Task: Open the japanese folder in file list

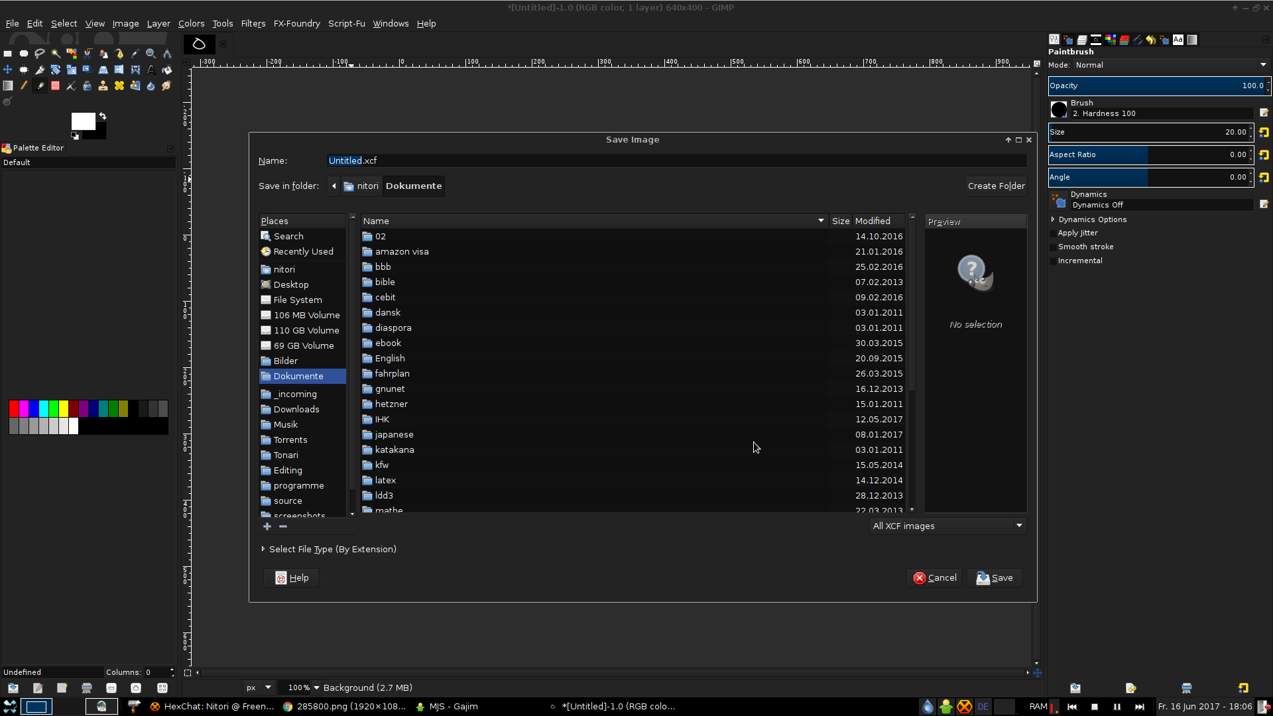Action: [394, 434]
